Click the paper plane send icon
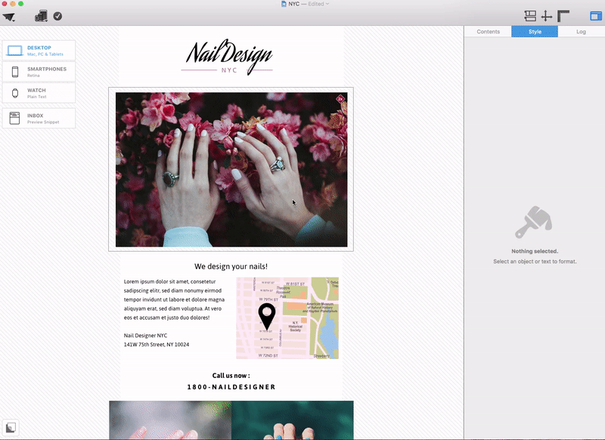The width and height of the screenshot is (605, 440). click(9, 17)
